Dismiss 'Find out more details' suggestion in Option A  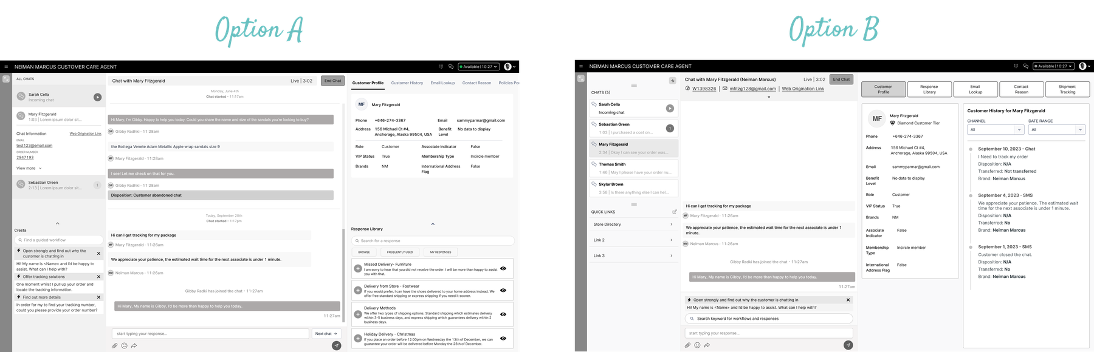[x=98, y=297]
